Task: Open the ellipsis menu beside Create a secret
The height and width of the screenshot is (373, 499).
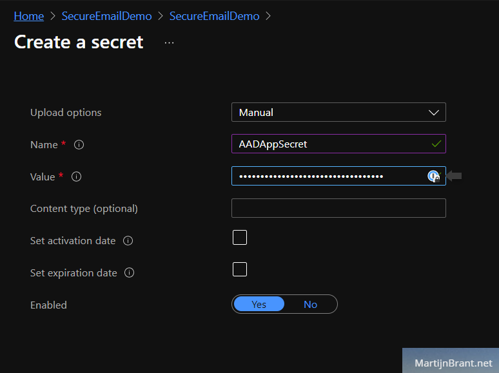Action: [169, 43]
